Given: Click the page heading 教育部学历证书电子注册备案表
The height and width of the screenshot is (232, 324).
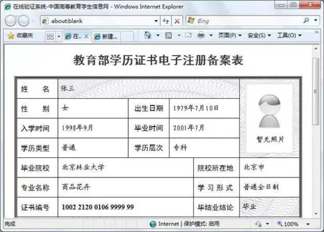Looking at the screenshot, I should pyautogui.click(x=158, y=60).
